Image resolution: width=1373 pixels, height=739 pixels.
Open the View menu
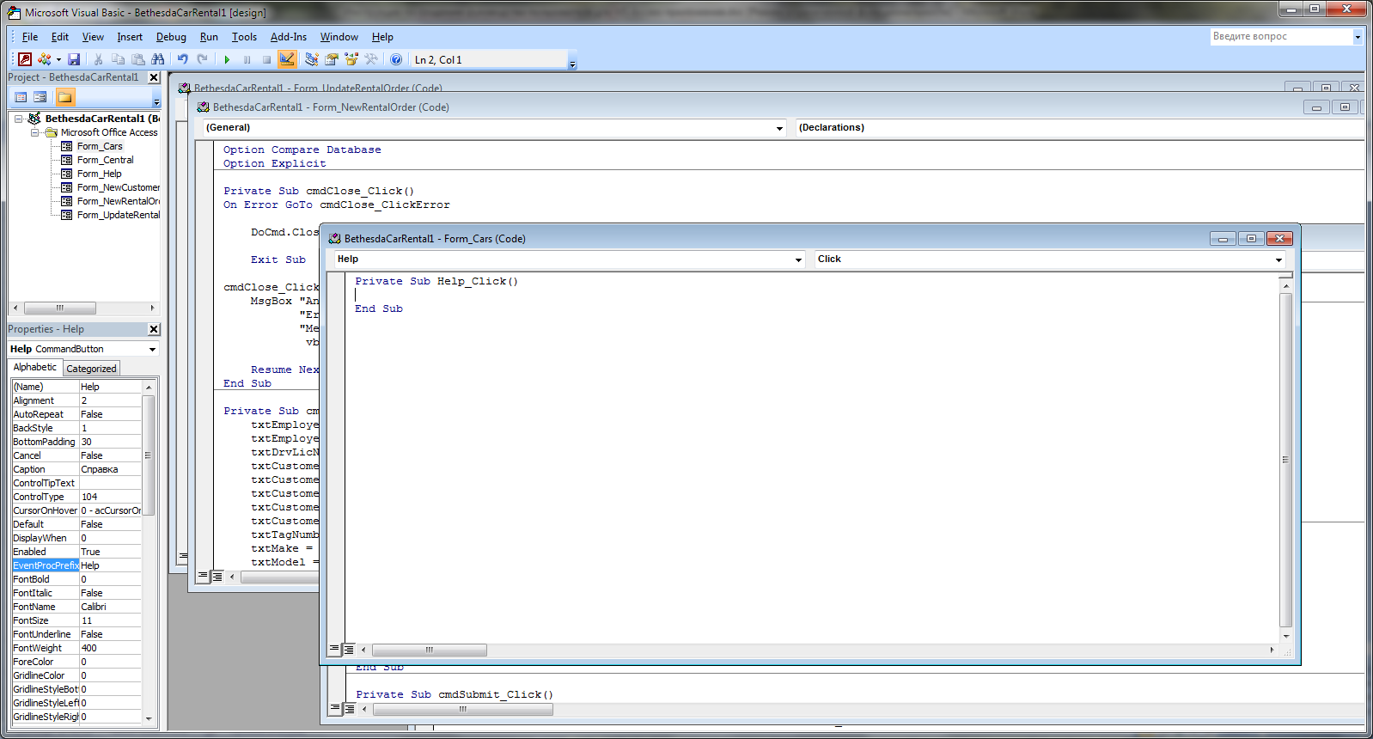click(x=93, y=37)
